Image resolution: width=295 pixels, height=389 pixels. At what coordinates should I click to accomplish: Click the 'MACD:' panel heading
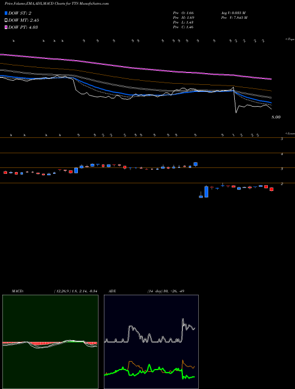click(x=18, y=291)
